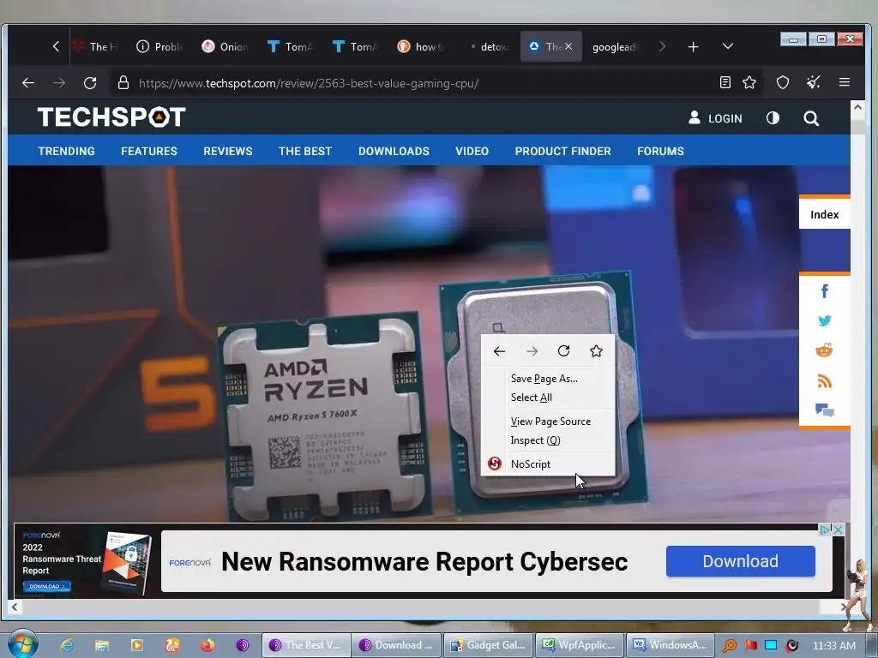
Task: Click the ad's blue Download button
Action: click(x=740, y=561)
